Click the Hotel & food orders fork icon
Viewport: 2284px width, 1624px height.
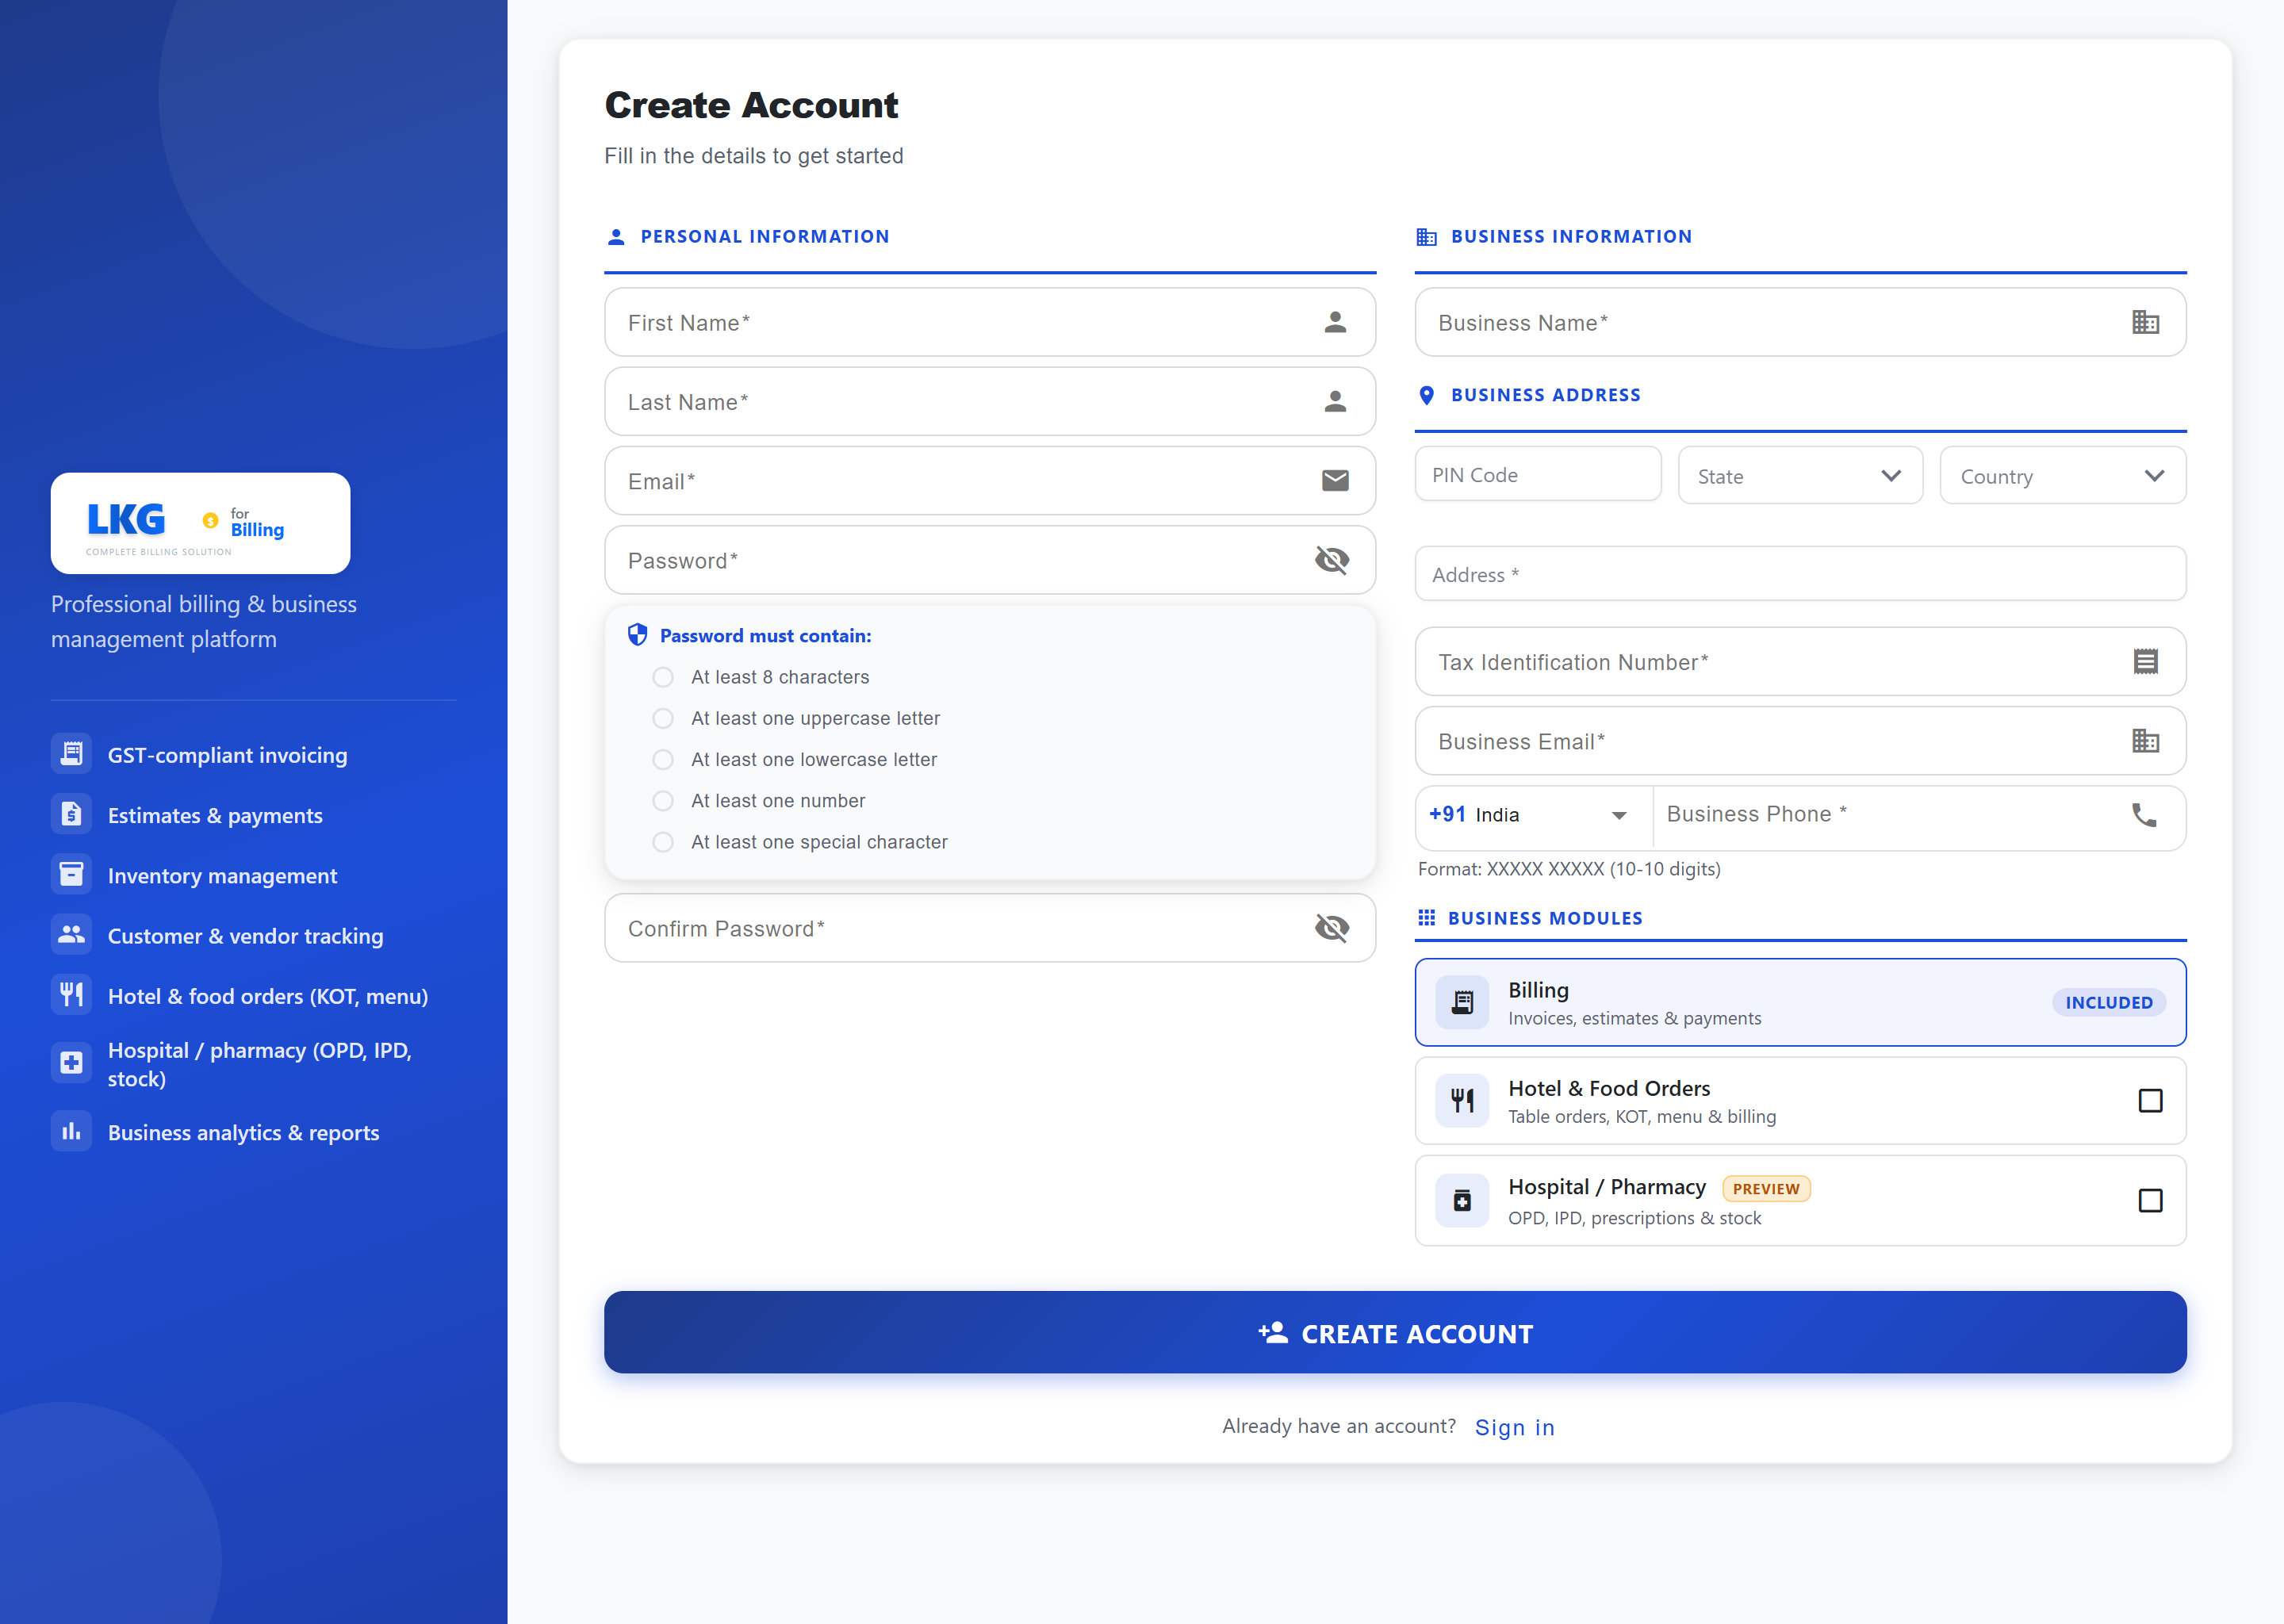[71, 995]
